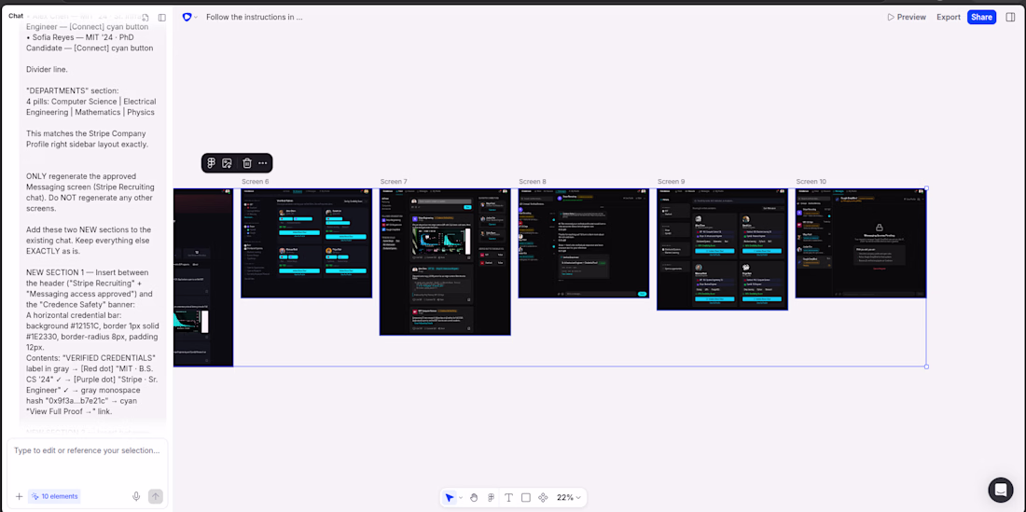This screenshot has height=512, width=1026.
Task: Choose the Text tool
Action: click(508, 498)
